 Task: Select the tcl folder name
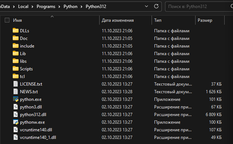pyautogui.click(x=22, y=77)
